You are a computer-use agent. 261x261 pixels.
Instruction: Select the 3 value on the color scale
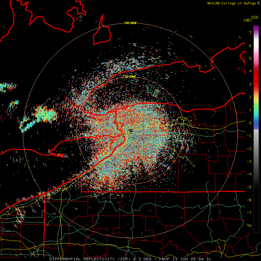pos(250,84)
